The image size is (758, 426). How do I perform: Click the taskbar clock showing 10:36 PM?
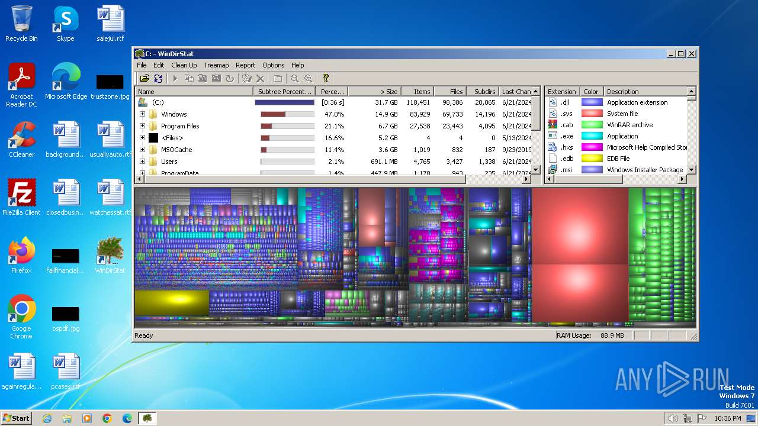[727, 418]
